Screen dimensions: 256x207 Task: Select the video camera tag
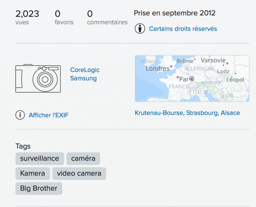click(x=79, y=173)
